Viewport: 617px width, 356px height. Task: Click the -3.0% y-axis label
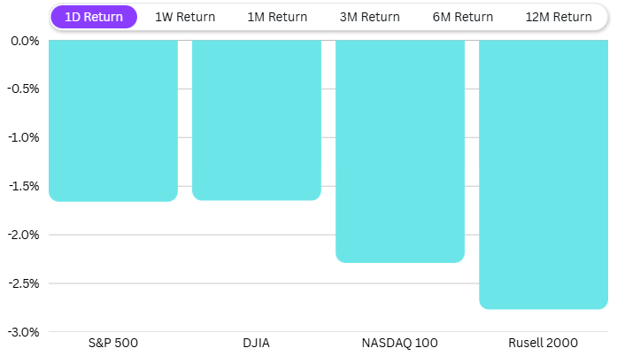[x=24, y=332]
